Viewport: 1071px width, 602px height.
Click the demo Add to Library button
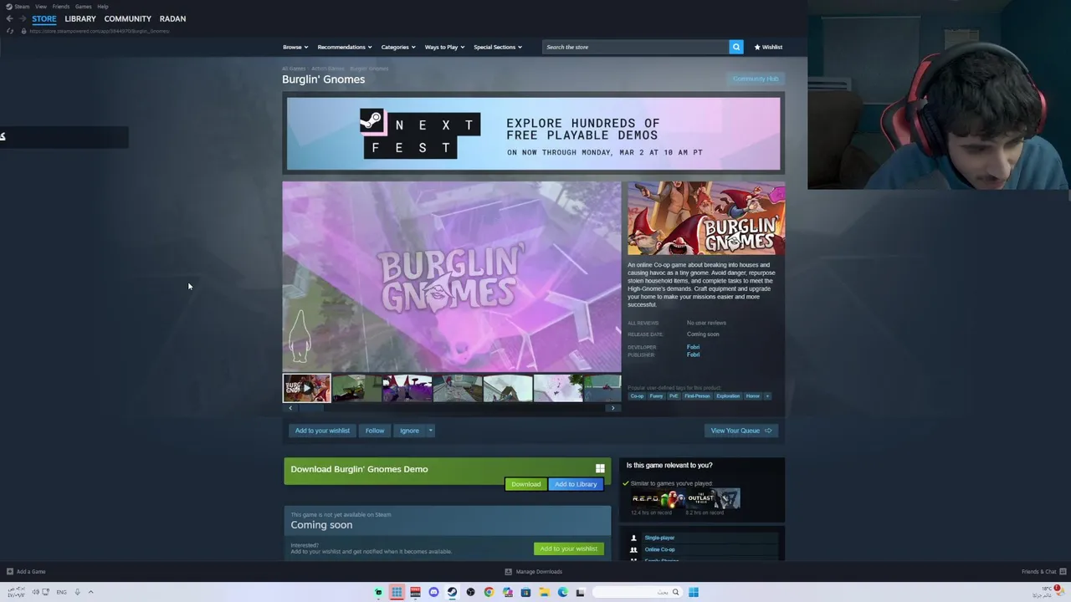pos(576,484)
